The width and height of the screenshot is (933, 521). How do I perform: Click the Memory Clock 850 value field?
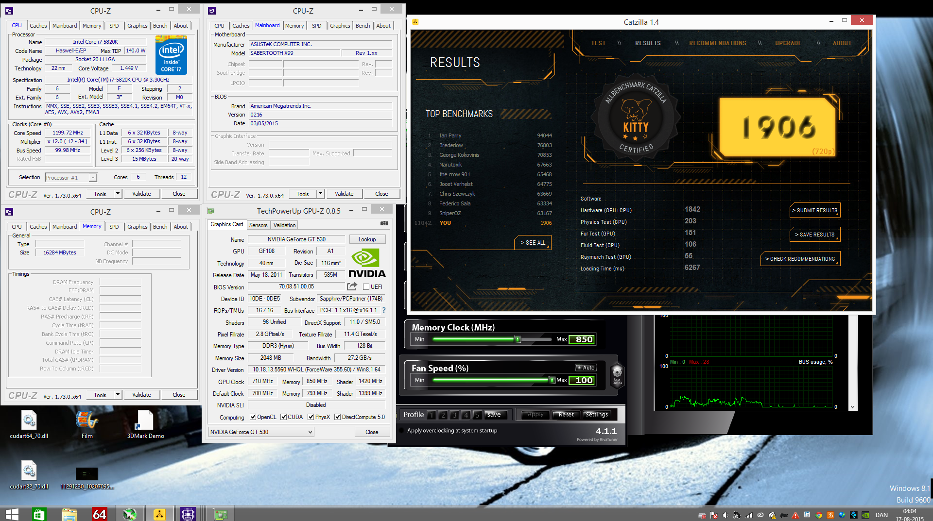click(x=582, y=339)
